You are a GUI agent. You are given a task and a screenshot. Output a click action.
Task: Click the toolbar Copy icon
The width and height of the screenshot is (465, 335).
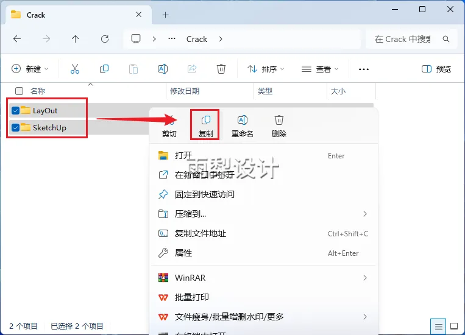(104, 69)
